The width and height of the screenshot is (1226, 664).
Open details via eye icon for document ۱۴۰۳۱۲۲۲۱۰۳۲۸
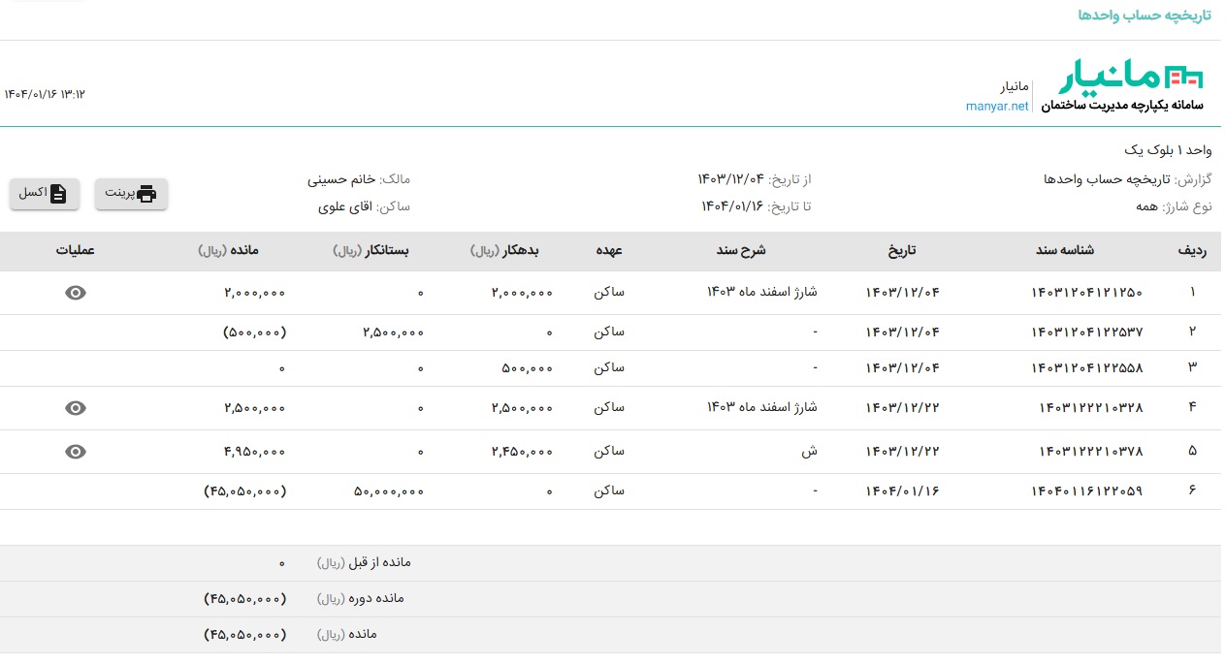[76, 408]
